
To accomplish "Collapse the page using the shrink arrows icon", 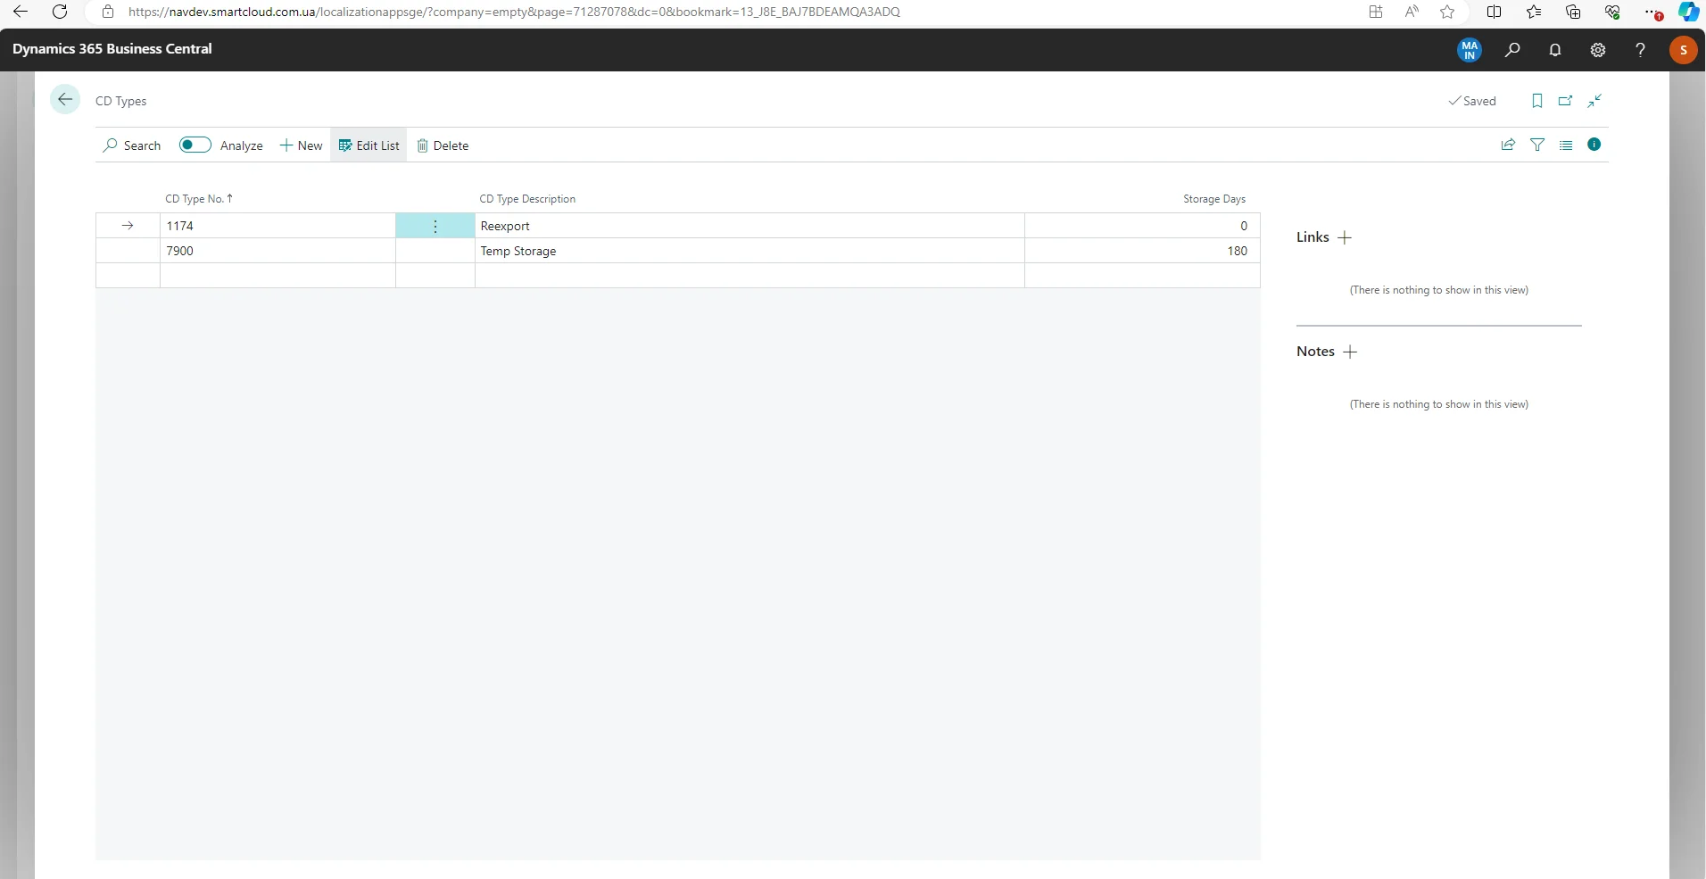I will (1594, 101).
